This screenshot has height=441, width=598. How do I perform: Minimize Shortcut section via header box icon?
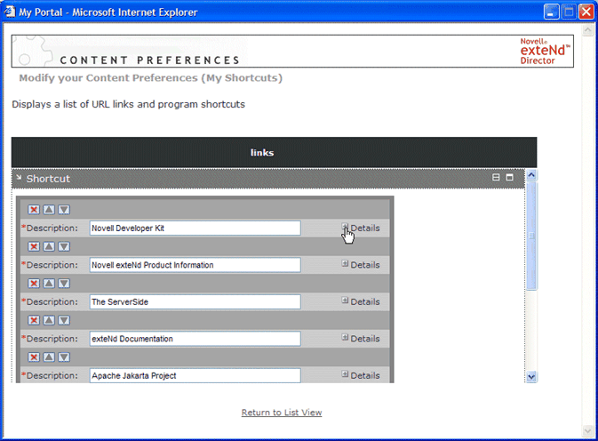[x=509, y=178]
